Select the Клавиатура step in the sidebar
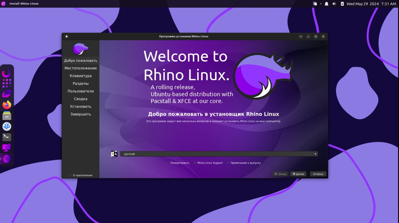Image resolution: width=399 pixels, height=223 pixels. pyautogui.click(x=81, y=76)
